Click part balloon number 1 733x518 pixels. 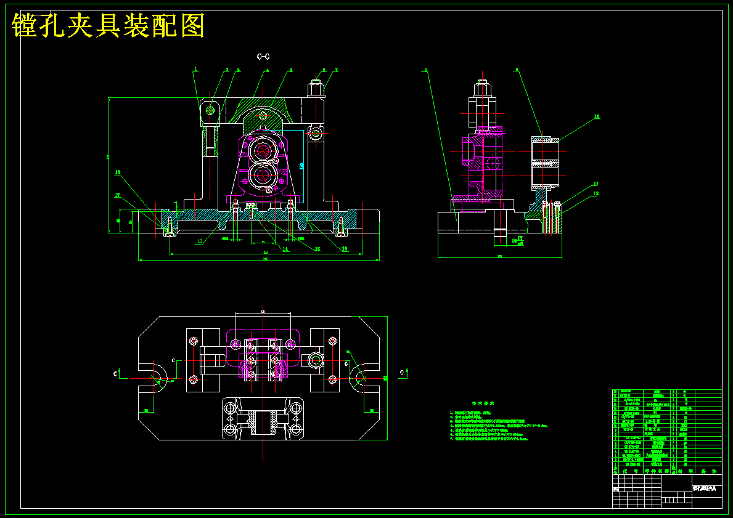click(x=196, y=69)
